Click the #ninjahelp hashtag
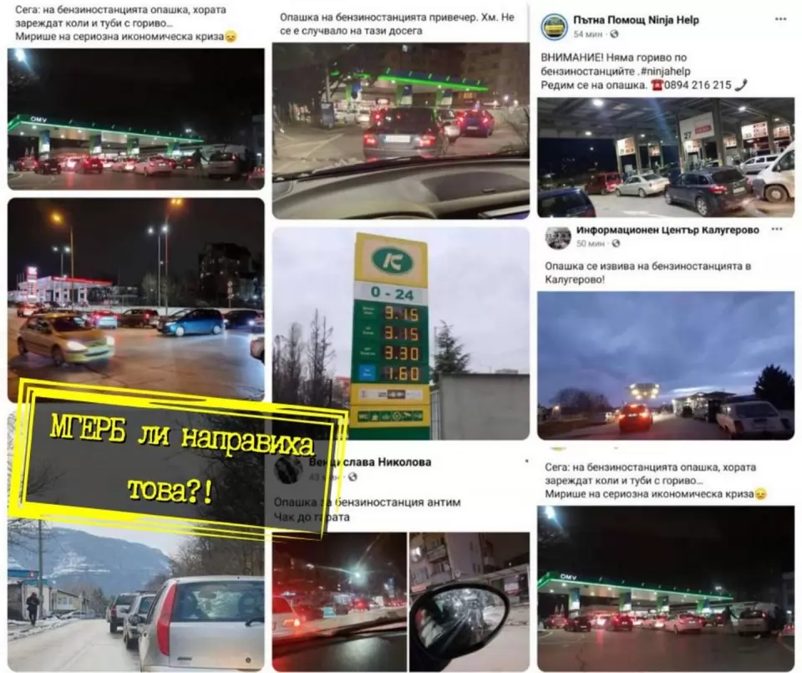Viewport: 802px width, 673px height. (666, 72)
